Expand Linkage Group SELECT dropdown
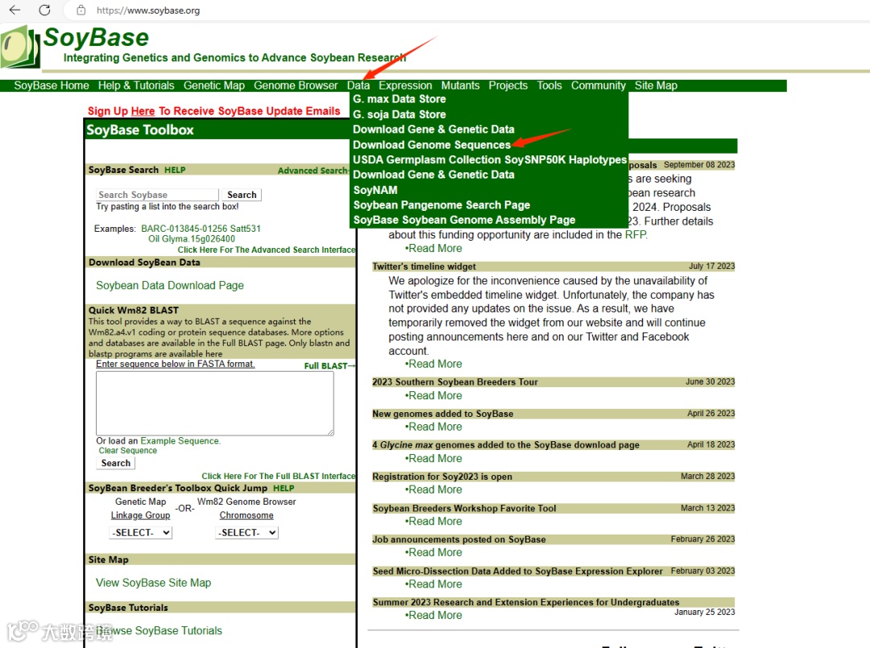Image resolution: width=870 pixels, height=648 pixels. click(x=141, y=533)
